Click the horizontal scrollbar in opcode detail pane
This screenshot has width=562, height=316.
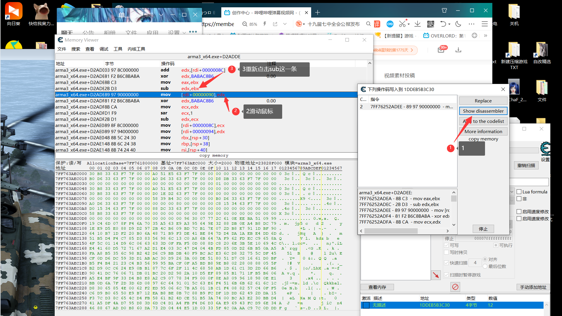click(405, 231)
